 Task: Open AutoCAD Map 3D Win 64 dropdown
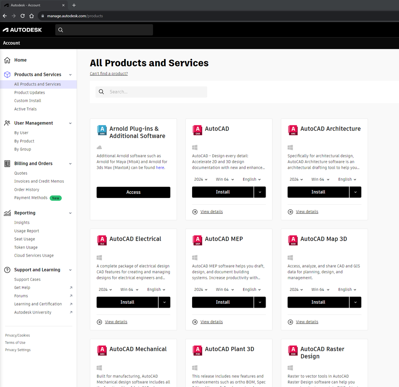click(x=320, y=289)
